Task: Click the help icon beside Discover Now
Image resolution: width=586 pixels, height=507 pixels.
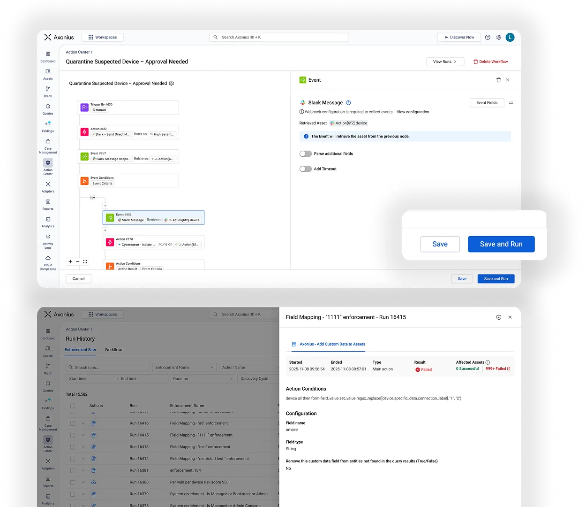Action: click(x=488, y=37)
